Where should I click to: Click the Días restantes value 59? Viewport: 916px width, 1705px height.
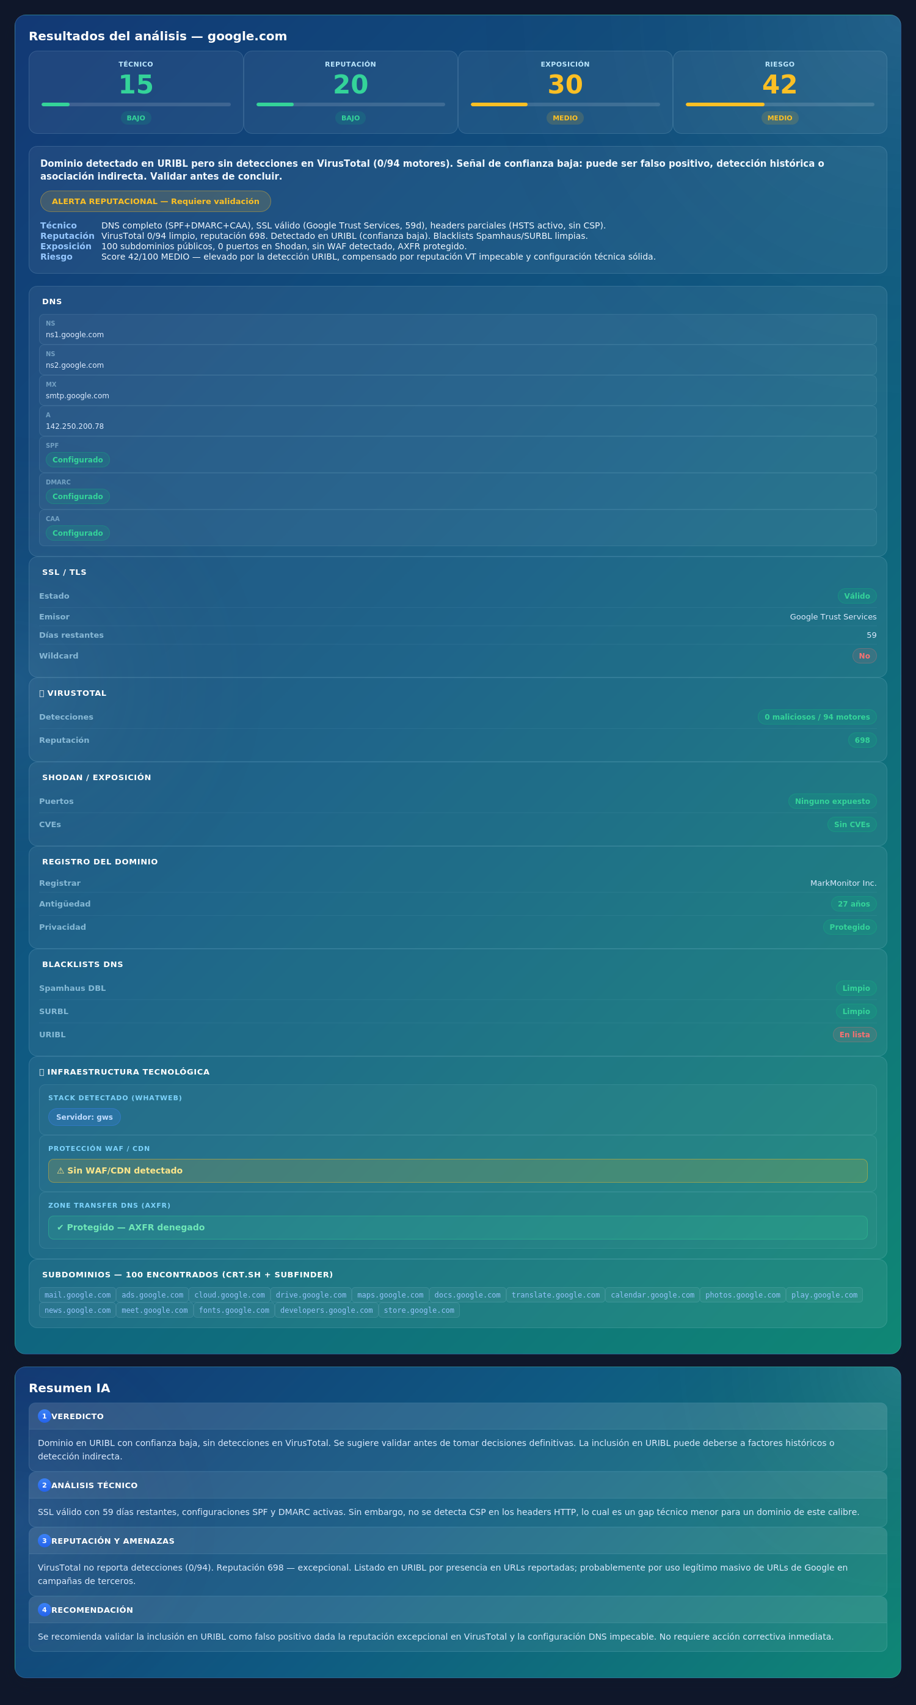871,635
